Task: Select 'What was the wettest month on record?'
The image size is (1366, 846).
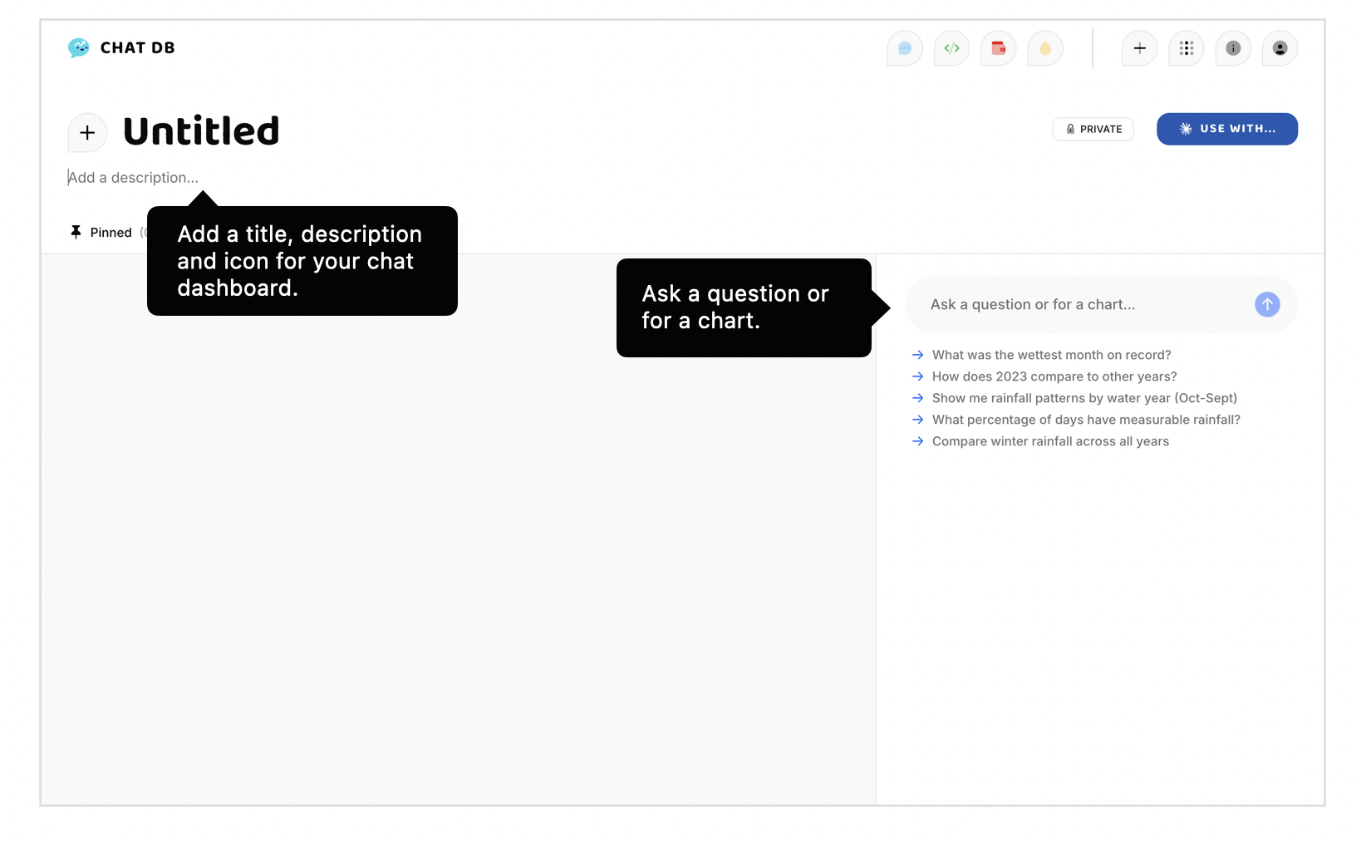Action: click(1051, 355)
